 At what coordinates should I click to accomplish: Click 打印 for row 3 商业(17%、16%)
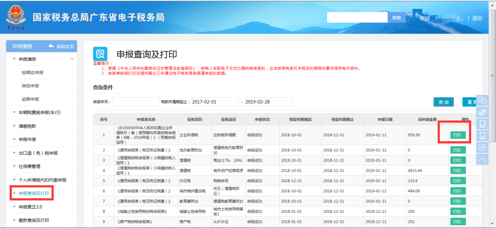(458, 161)
